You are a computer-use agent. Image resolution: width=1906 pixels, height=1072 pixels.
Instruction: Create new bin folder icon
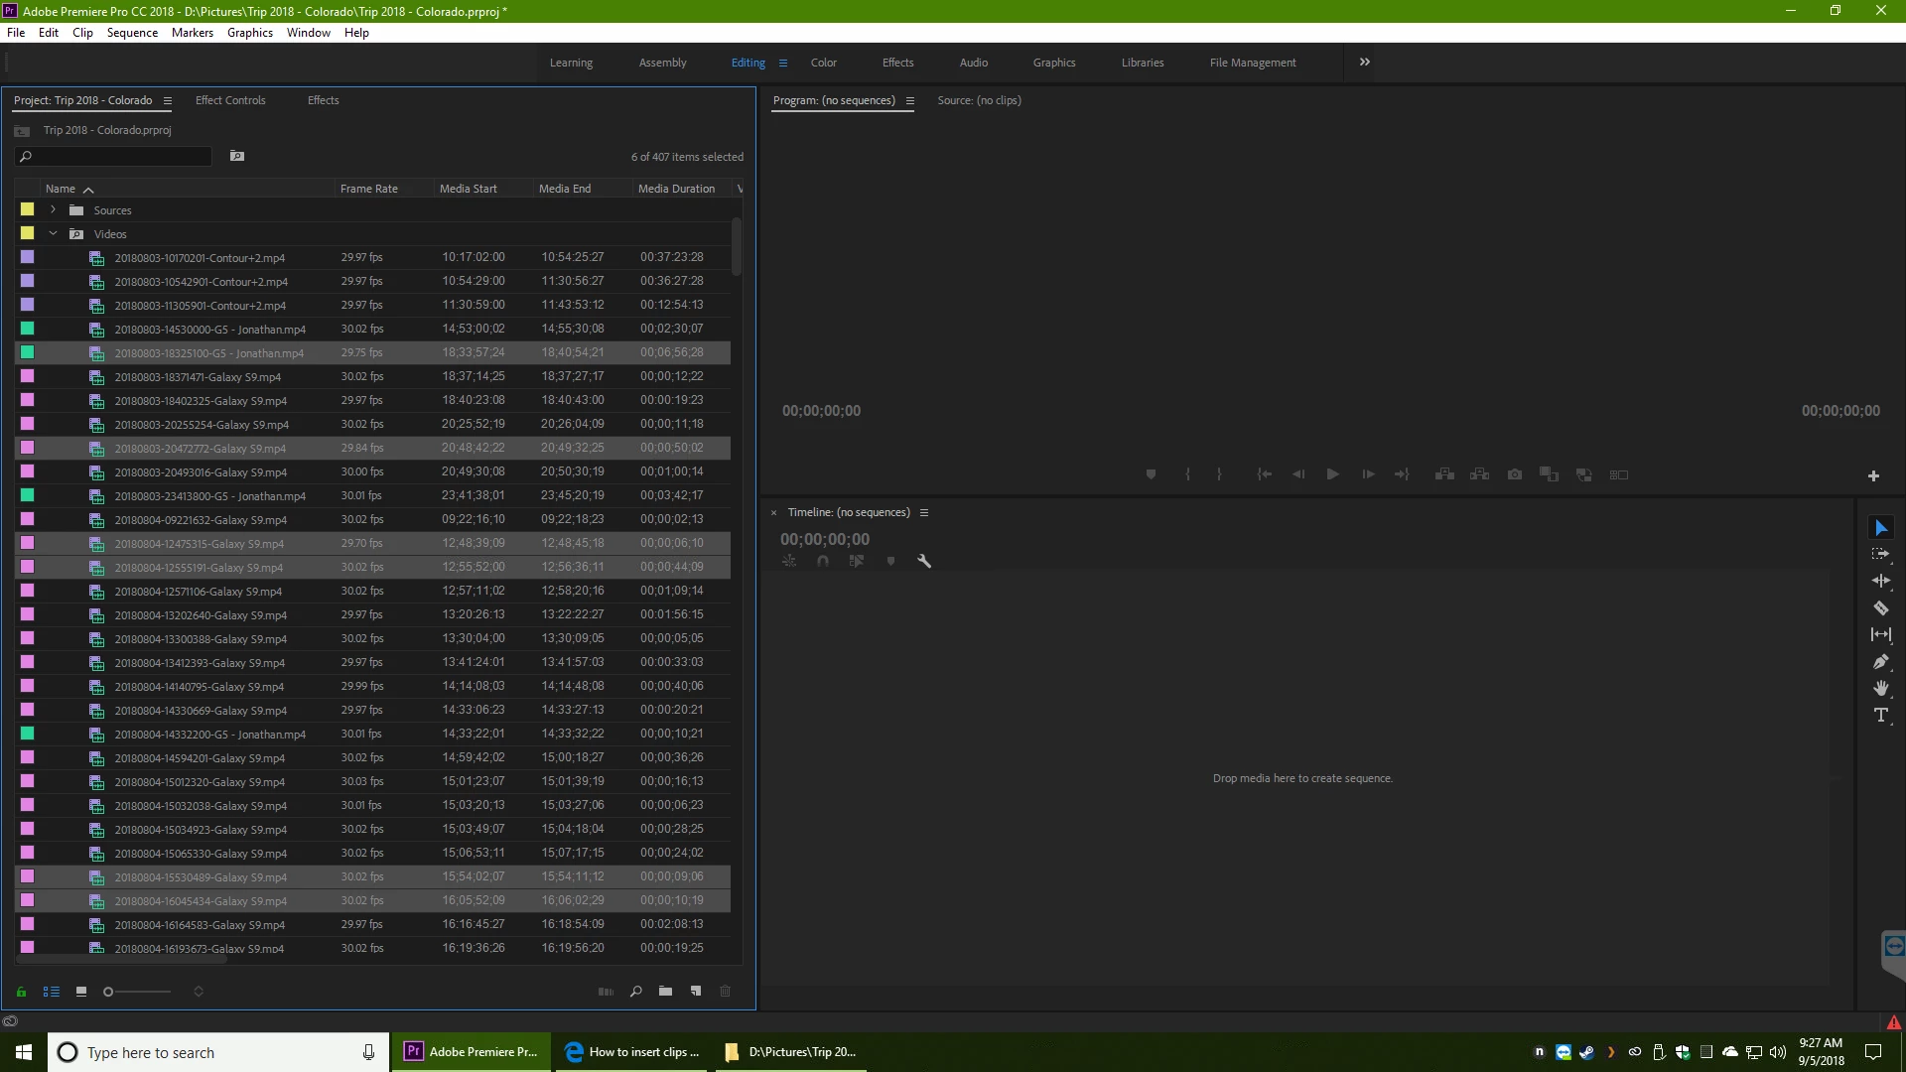tap(665, 991)
